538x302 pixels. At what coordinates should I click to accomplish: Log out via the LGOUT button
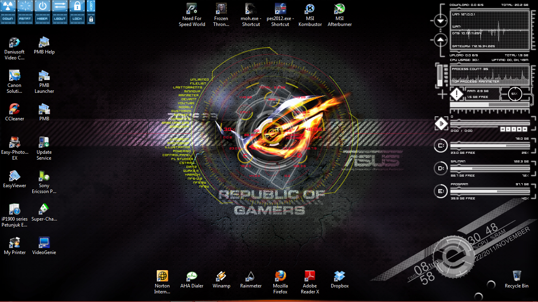tap(59, 12)
